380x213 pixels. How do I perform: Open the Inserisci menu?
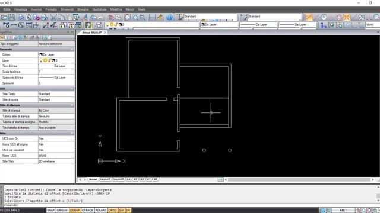point(36,9)
